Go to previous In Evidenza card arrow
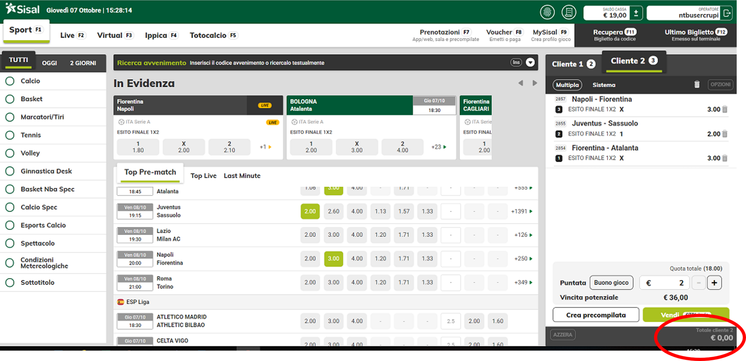Screen dimensions: 746x361 pos(521,83)
